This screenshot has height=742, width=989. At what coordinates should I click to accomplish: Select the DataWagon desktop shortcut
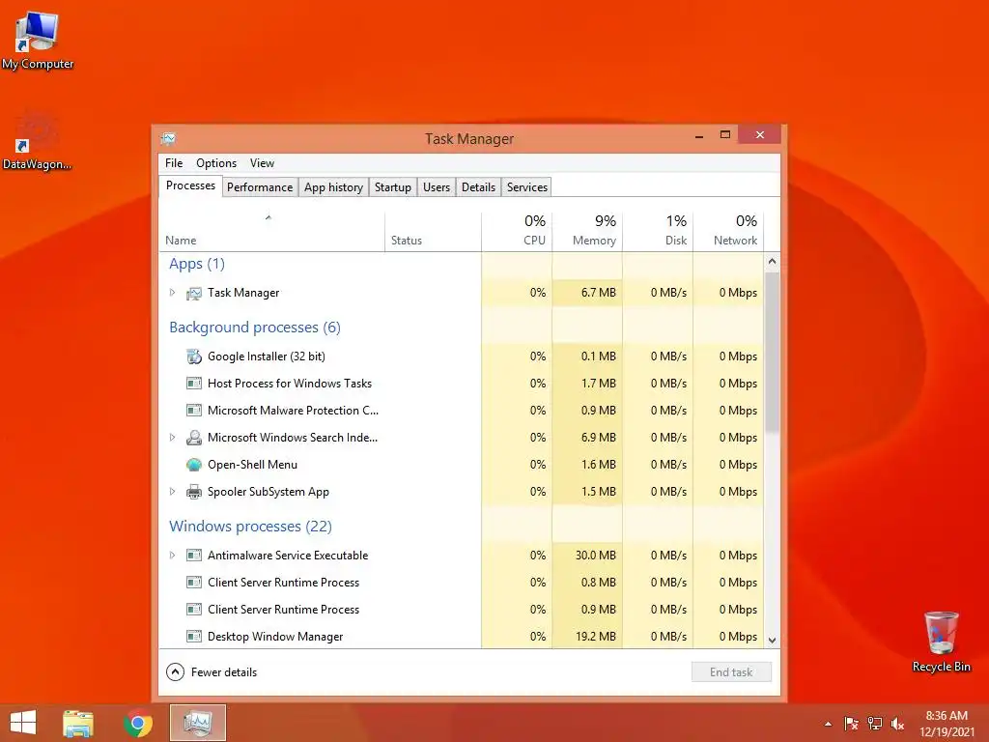37,142
